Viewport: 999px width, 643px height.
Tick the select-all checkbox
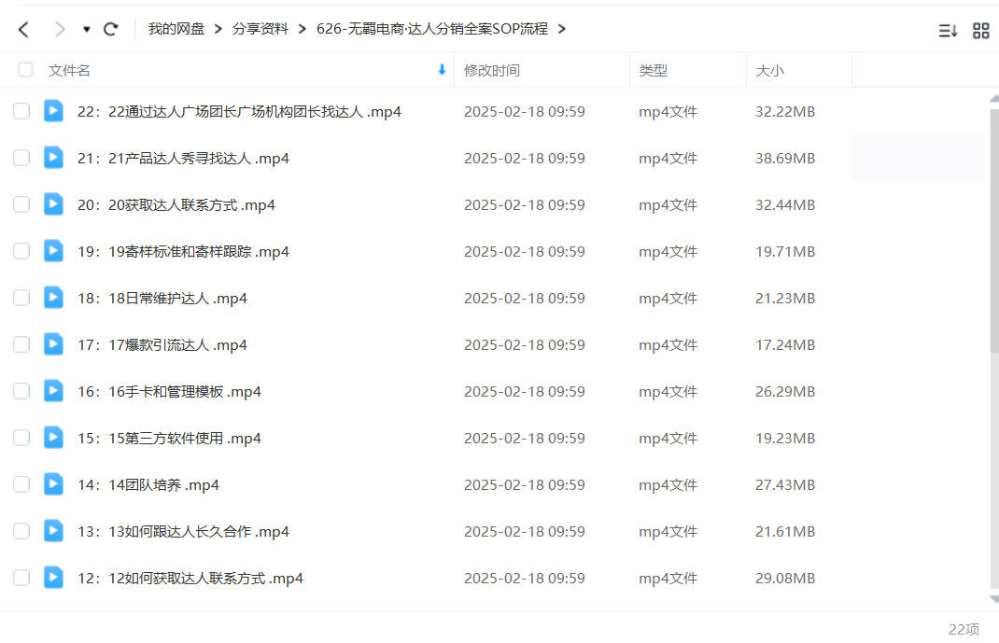25,69
